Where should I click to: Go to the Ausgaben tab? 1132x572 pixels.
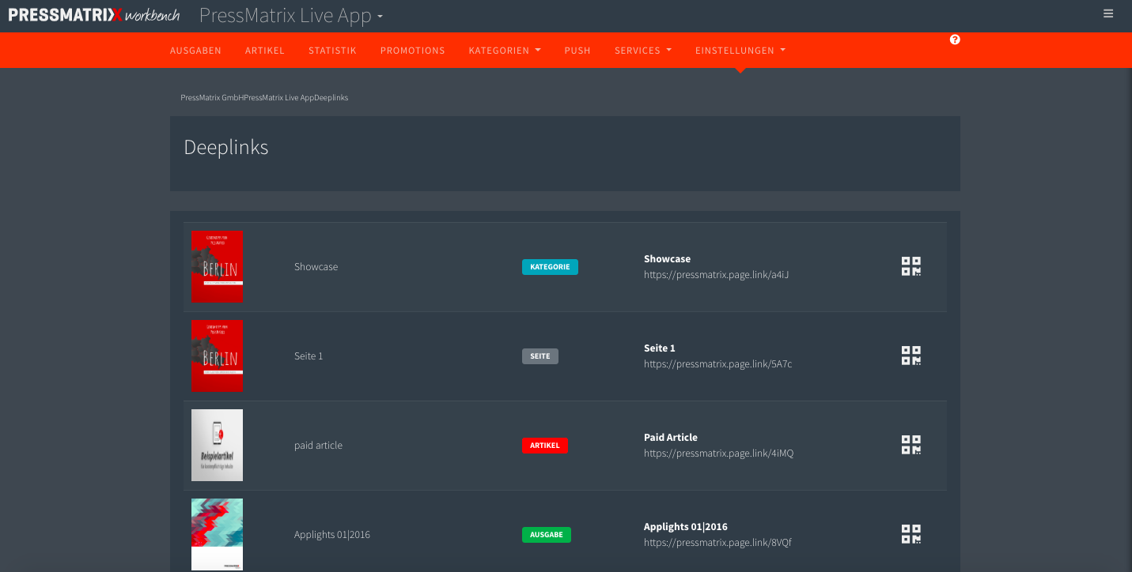pyautogui.click(x=195, y=50)
